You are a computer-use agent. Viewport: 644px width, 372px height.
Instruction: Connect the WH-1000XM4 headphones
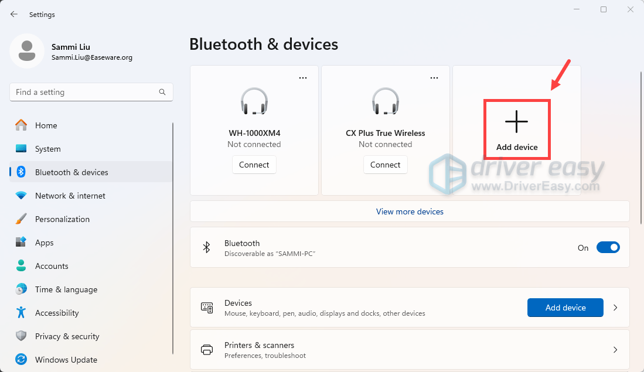pyautogui.click(x=254, y=165)
